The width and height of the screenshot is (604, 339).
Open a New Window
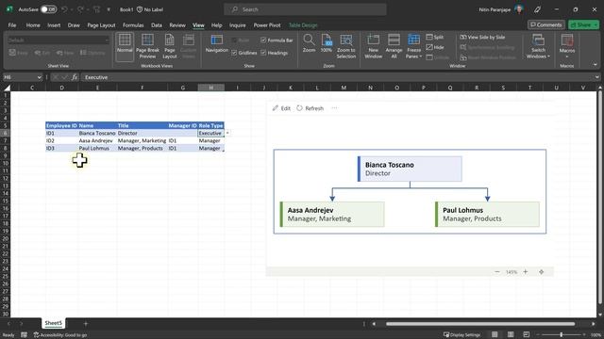click(x=374, y=46)
